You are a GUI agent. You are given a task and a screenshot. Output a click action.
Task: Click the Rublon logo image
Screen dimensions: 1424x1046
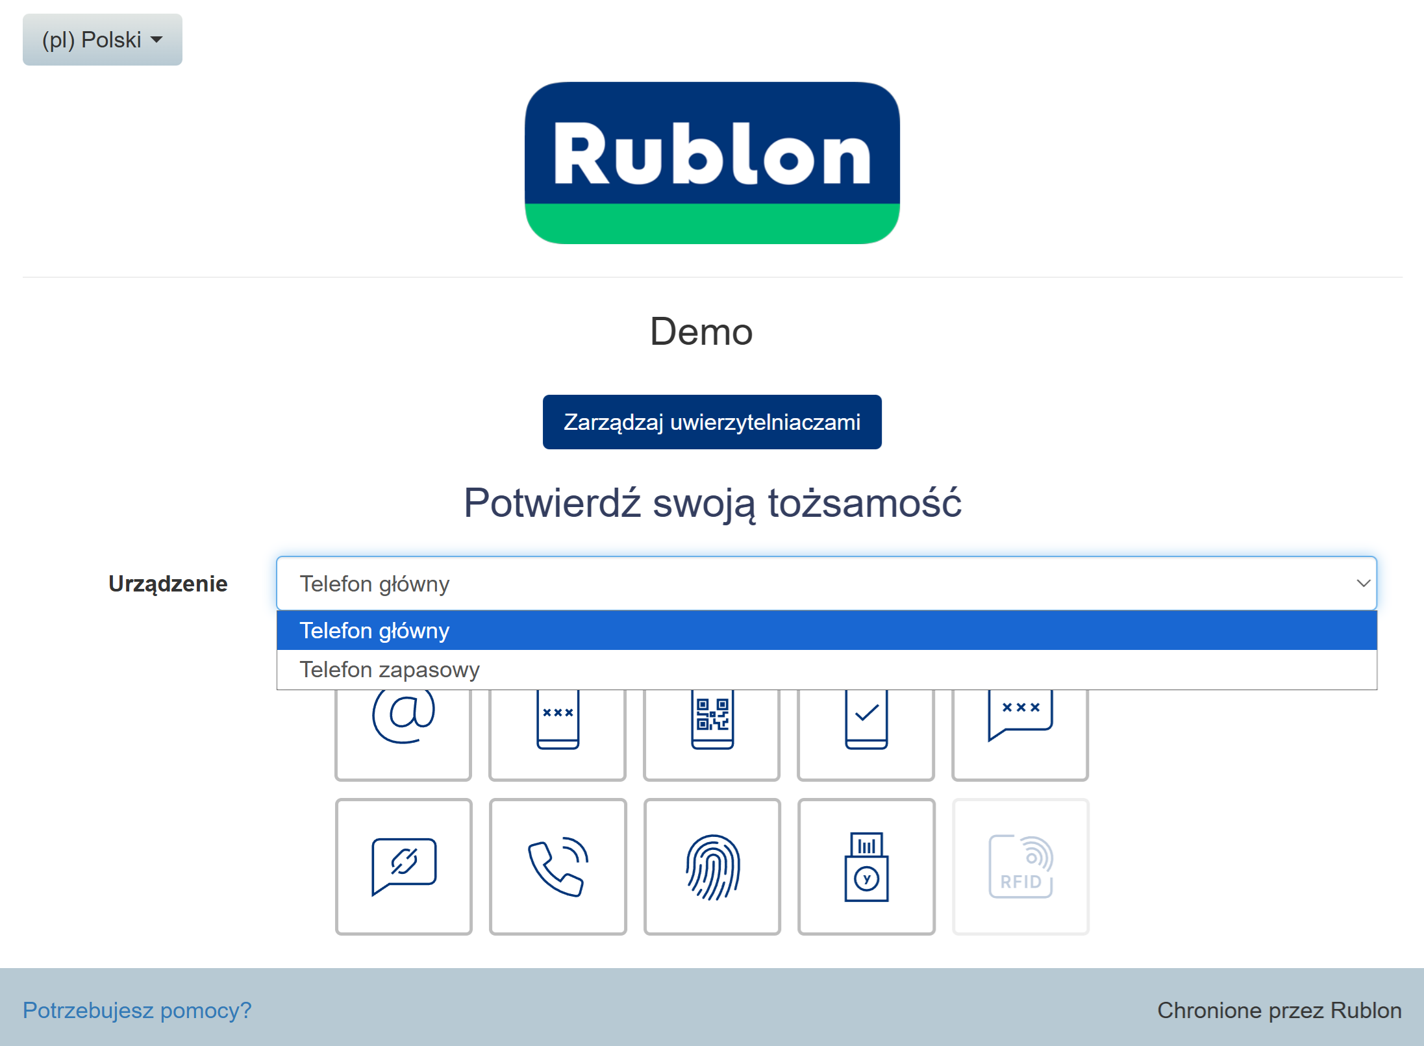[x=712, y=162]
